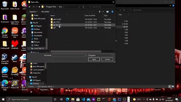The image size is (181, 102).
Task: Open the Programs file type dropdown
Action: pyautogui.click(x=101, y=56)
